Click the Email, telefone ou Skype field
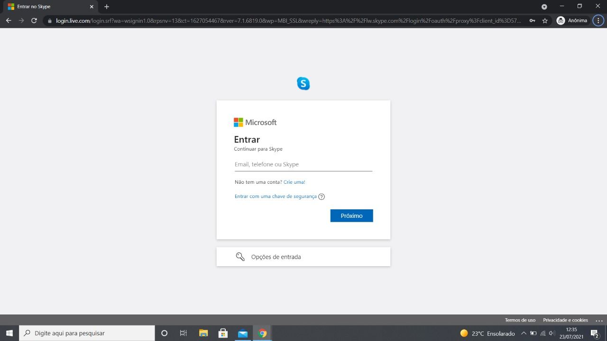The image size is (607, 341). pyautogui.click(x=303, y=164)
